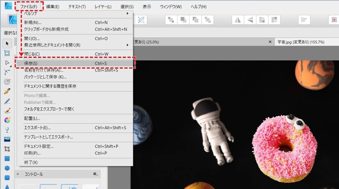The image size is (339, 189).
Task: Select the Node tool
Action: click(x=7, y=62)
